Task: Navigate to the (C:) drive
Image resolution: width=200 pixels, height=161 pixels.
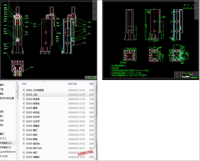Action: [x=3, y=138]
